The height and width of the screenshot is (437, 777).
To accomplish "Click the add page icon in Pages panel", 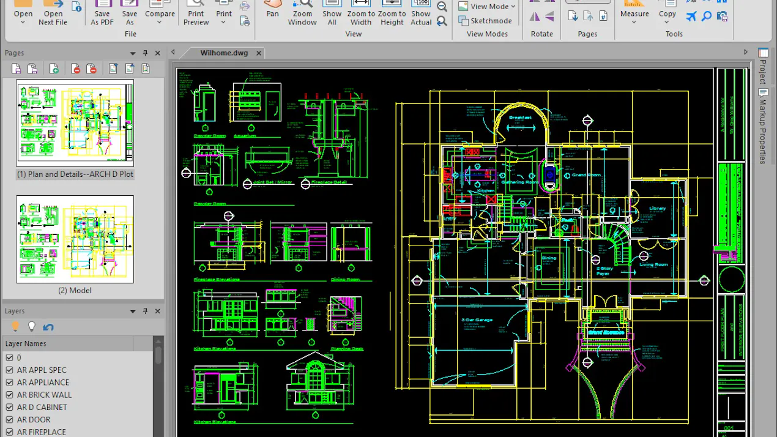I will click(54, 69).
